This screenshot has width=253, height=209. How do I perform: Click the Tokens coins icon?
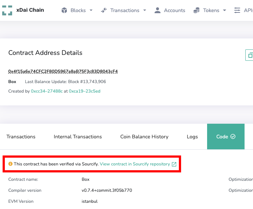coord(196,10)
